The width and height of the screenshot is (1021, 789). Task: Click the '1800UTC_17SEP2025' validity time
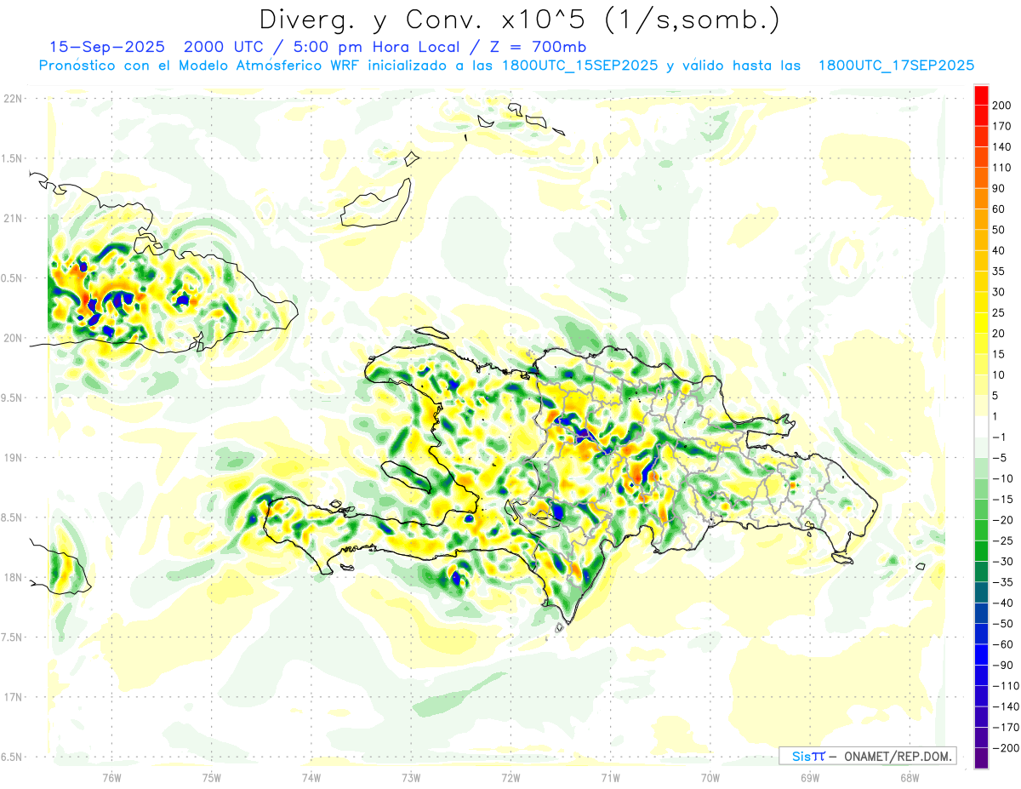[x=896, y=66]
